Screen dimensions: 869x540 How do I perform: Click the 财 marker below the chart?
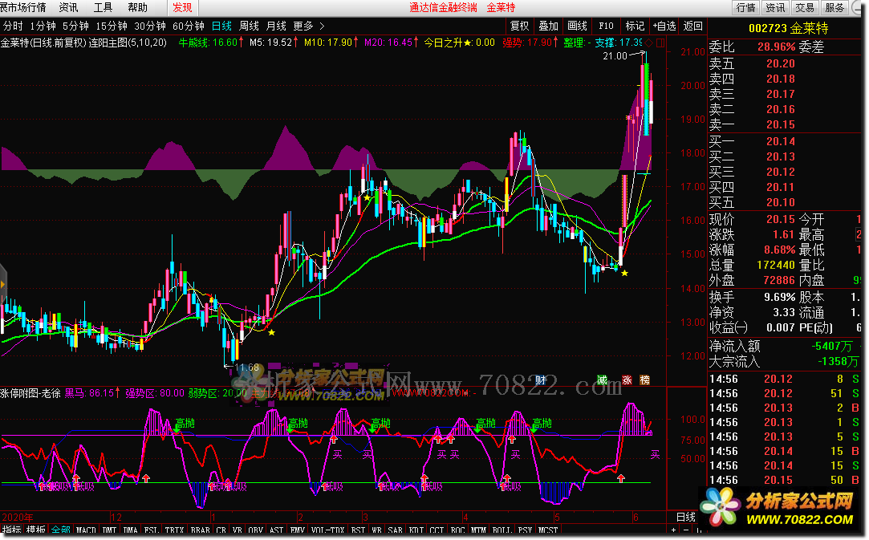(540, 380)
